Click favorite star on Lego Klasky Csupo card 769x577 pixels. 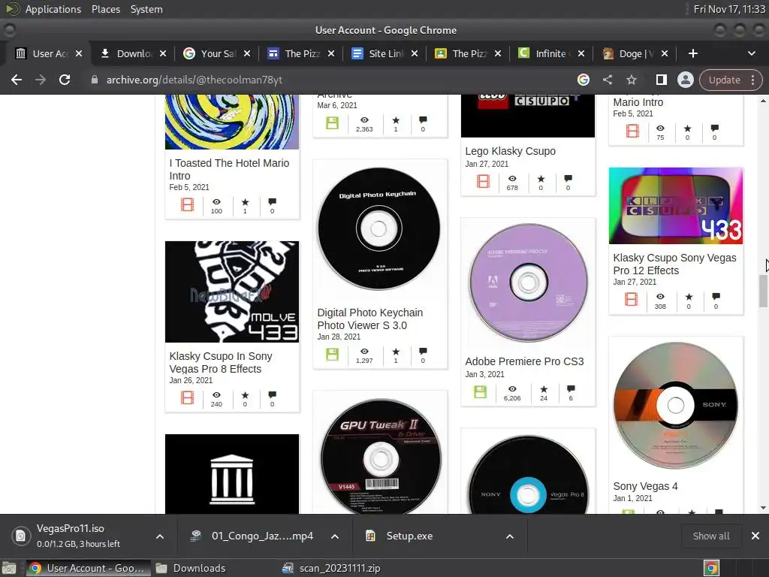click(x=541, y=179)
